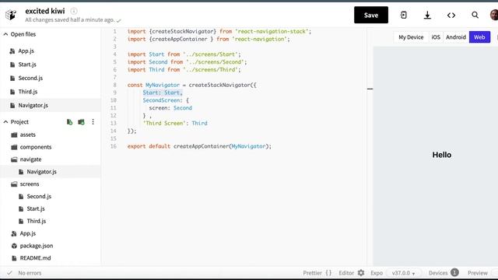Click the editor scrollbar marker
Screen dimensions: 498x280
pyautogui.click(x=370, y=89)
